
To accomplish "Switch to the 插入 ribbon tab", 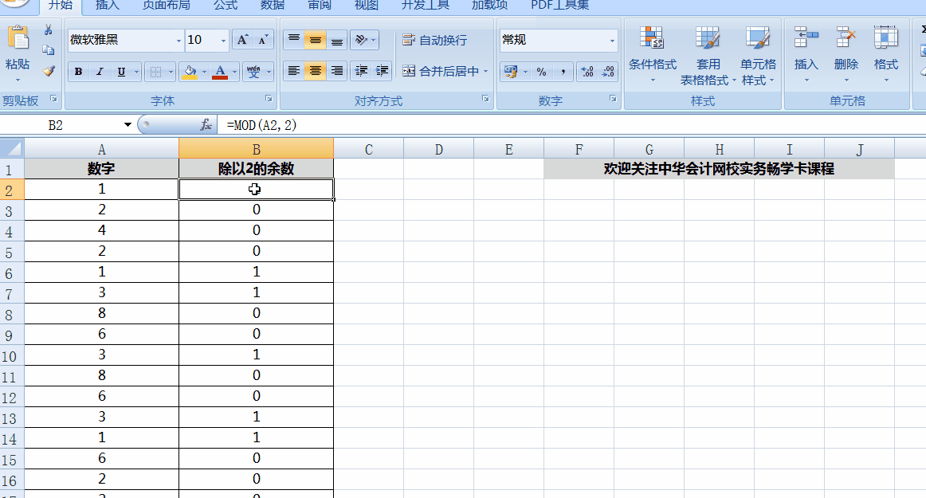I will click(108, 6).
